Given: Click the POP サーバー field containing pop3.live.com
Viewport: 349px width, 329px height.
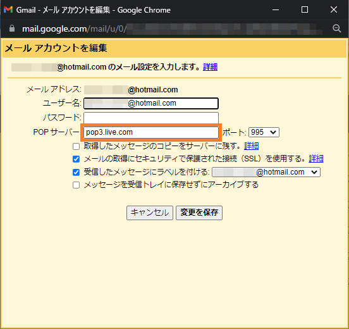Looking at the screenshot, I should coord(151,132).
